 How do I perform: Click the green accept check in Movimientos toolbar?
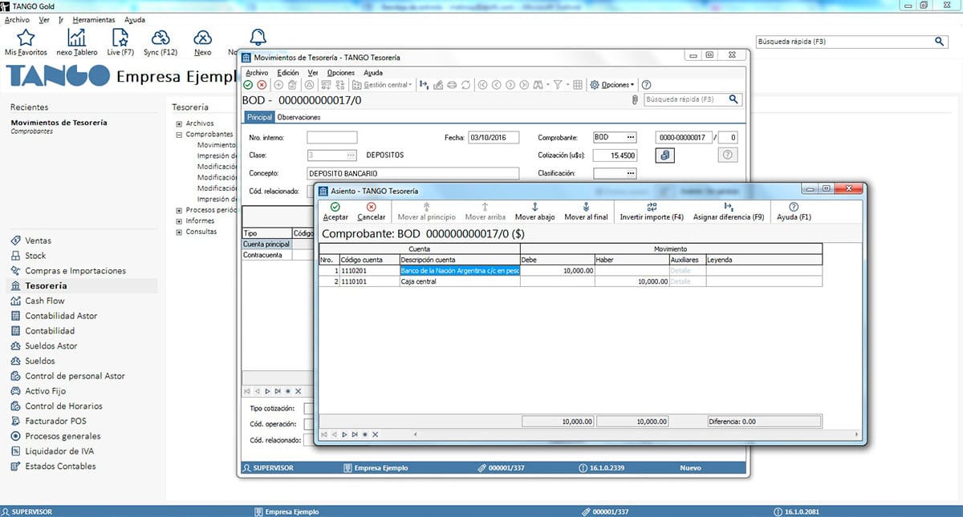(x=248, y=85)
